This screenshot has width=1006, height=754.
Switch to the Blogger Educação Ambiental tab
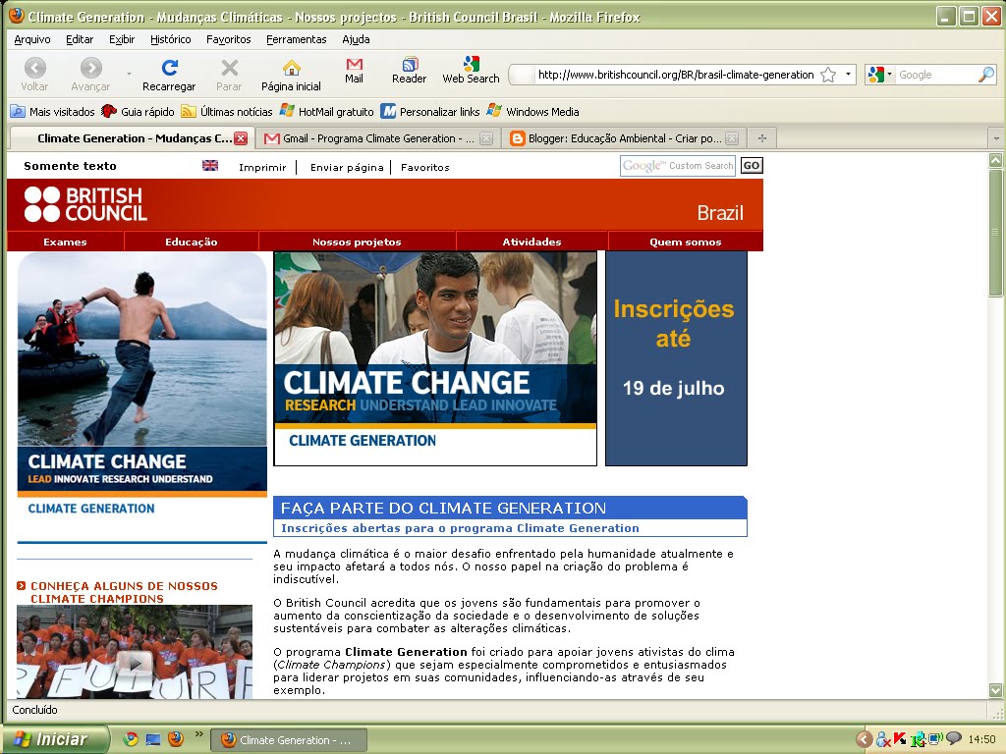624,138
